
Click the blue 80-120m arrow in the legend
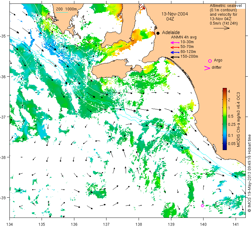pos(175,52)
